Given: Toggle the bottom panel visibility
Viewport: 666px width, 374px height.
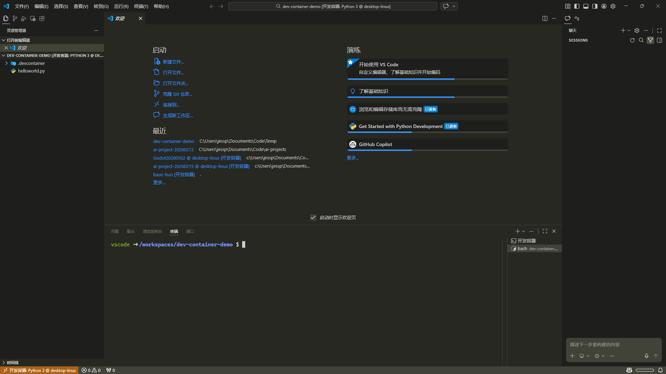Looking at the screenshot, I should [586, 6].
